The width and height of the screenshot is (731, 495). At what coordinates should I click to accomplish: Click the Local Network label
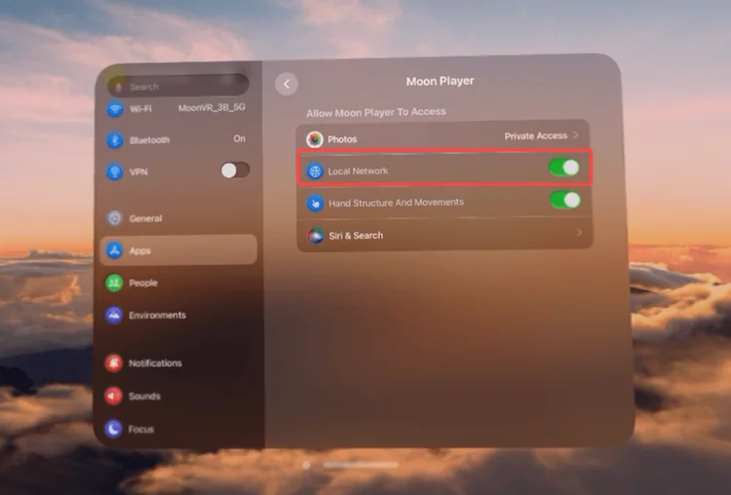click(358, 171)
